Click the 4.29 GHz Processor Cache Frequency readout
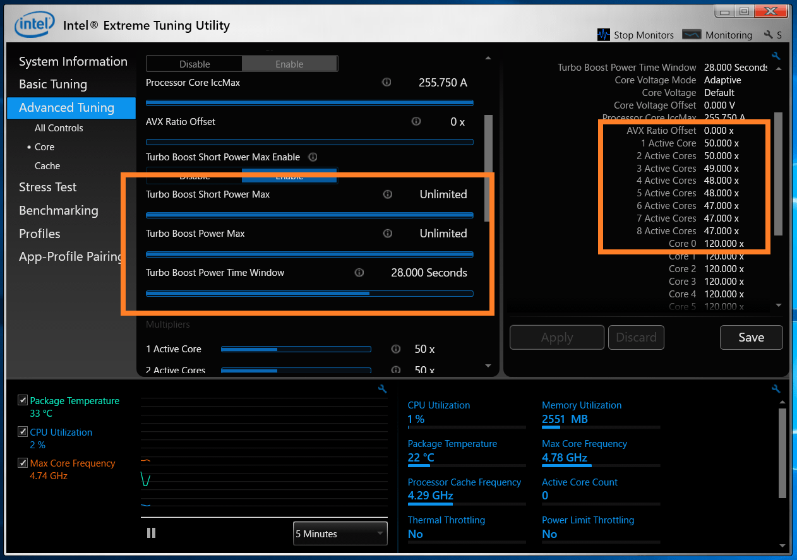 coord(431,496)
